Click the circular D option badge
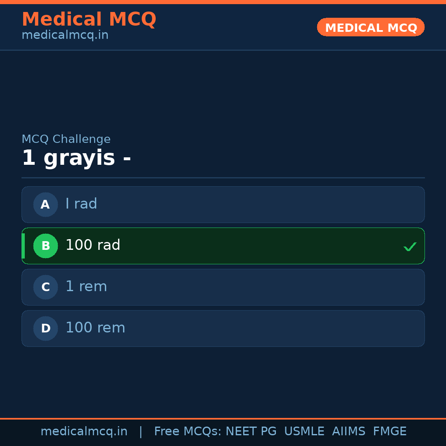This screenshot has width=446, height=446. pyautogui.click(x=45, y=328)
